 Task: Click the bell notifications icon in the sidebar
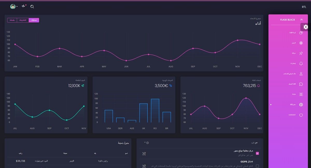[x=301, y=63]
